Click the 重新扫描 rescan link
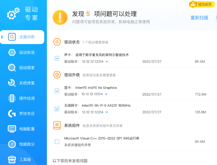Image resolution: width=217 pixels, height=165 pixels. pos(199,18)
